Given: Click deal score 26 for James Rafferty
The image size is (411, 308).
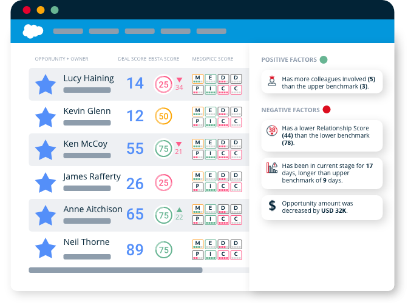Looking at the screenshot, I should pos(135,184).
